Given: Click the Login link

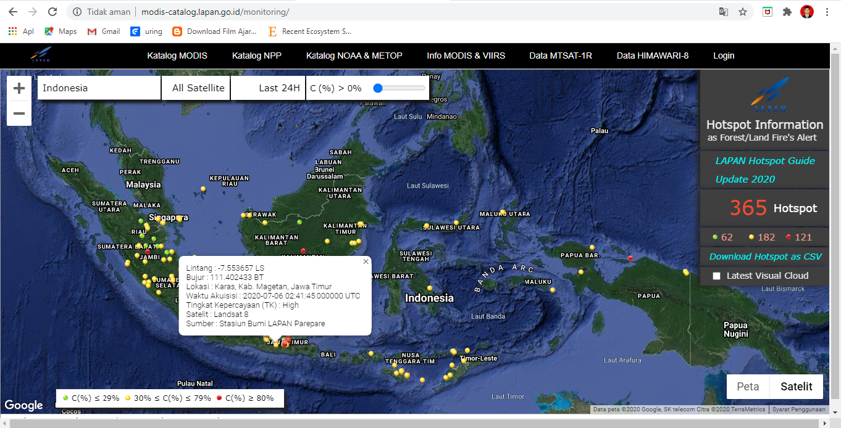Looking at the screenshot, I should tap(724, 56).
